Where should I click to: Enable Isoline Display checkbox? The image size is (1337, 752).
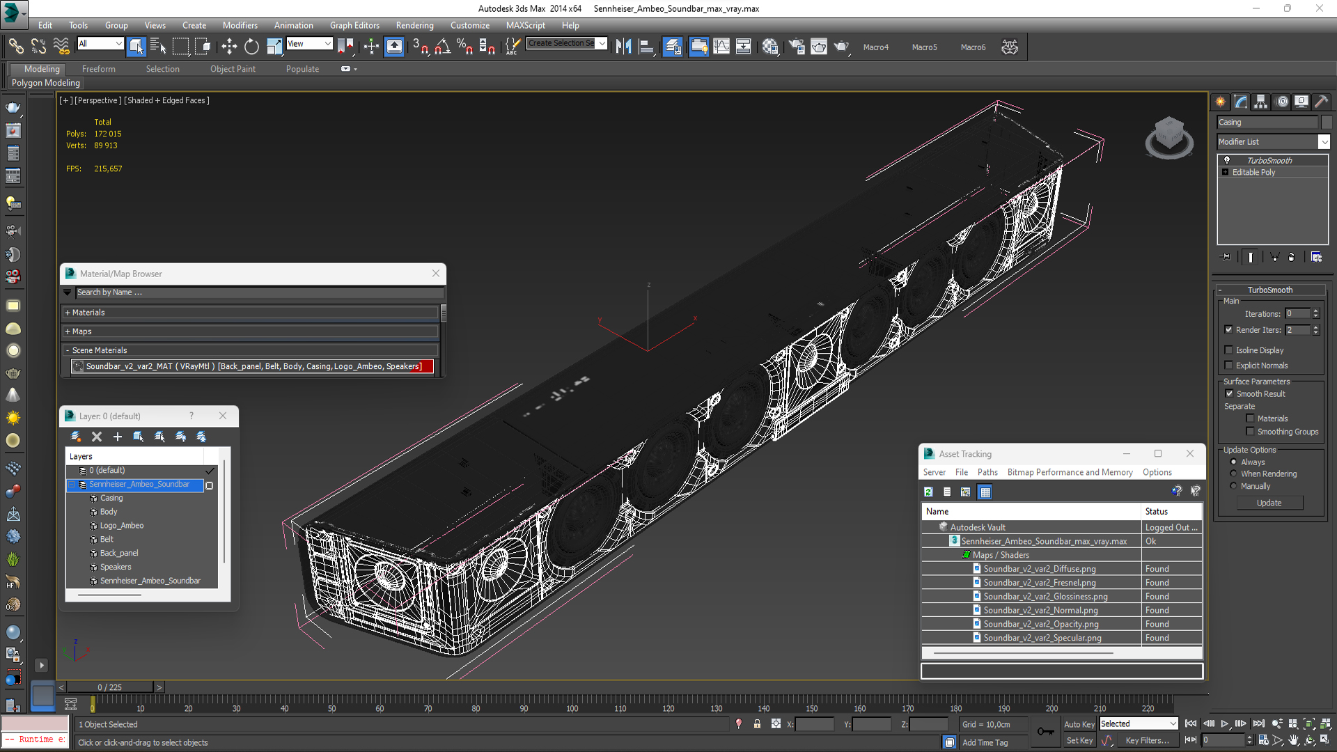pos(1228,350)
